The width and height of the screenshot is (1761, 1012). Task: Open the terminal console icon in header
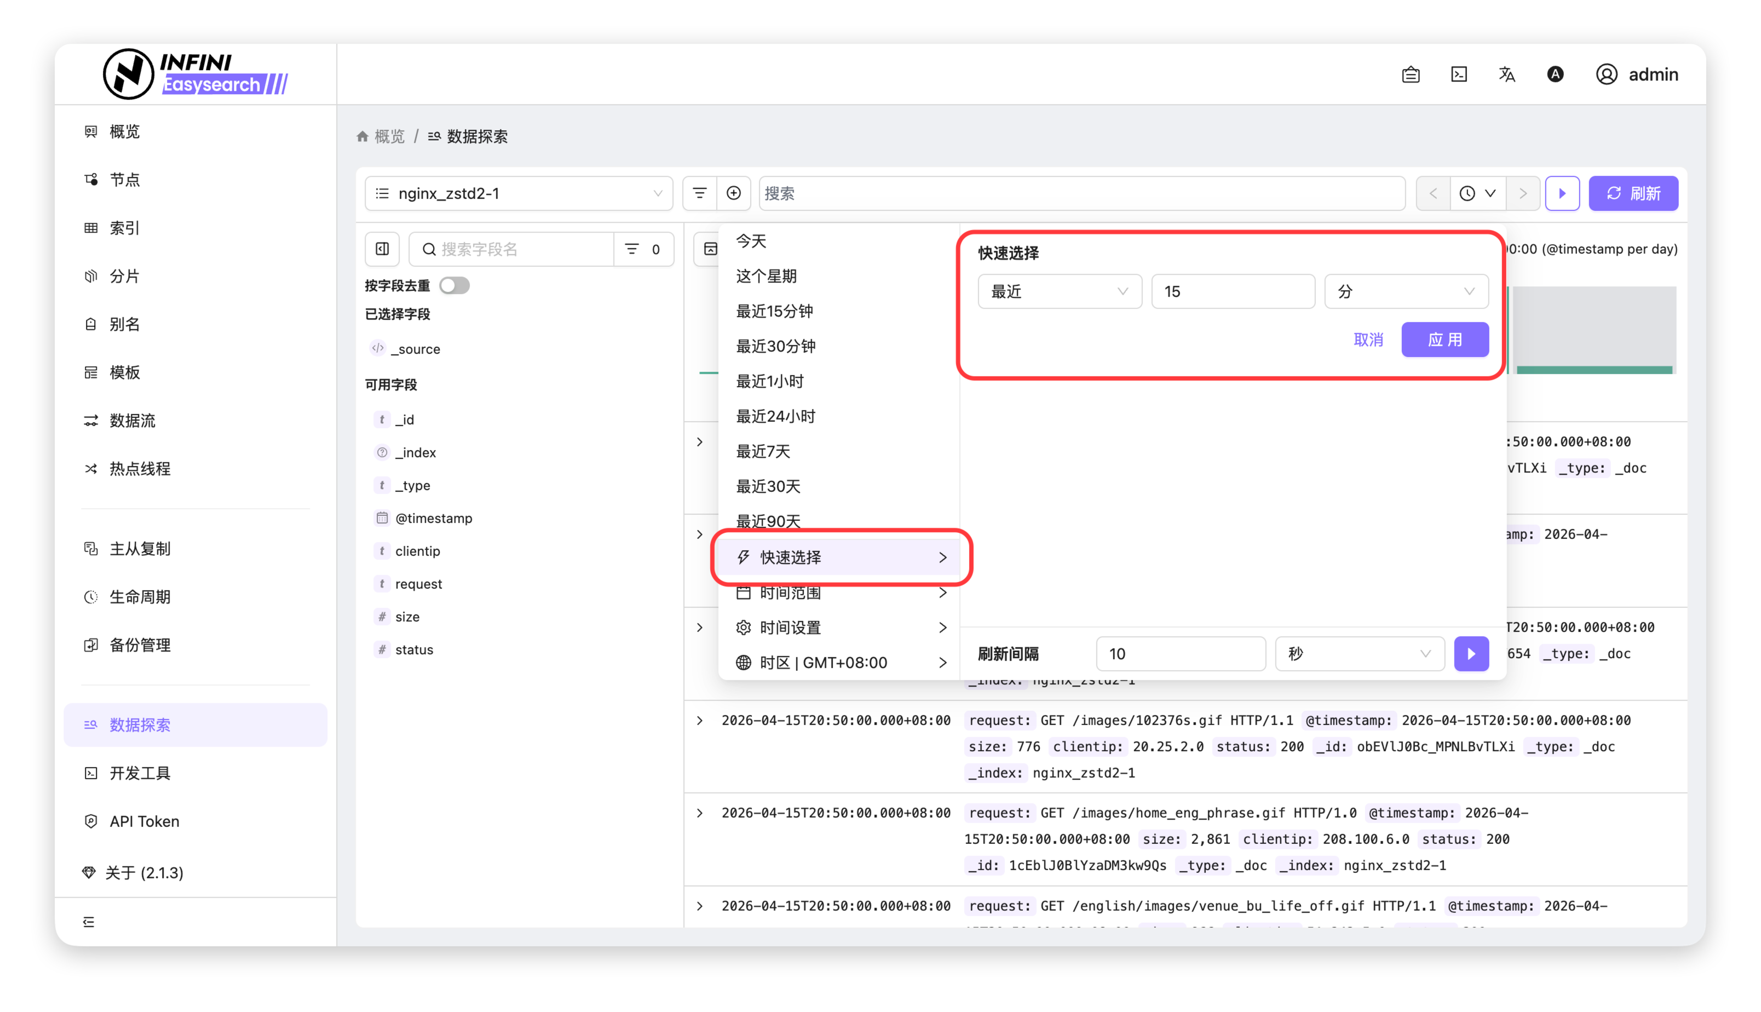click(x=1459, y=74)
